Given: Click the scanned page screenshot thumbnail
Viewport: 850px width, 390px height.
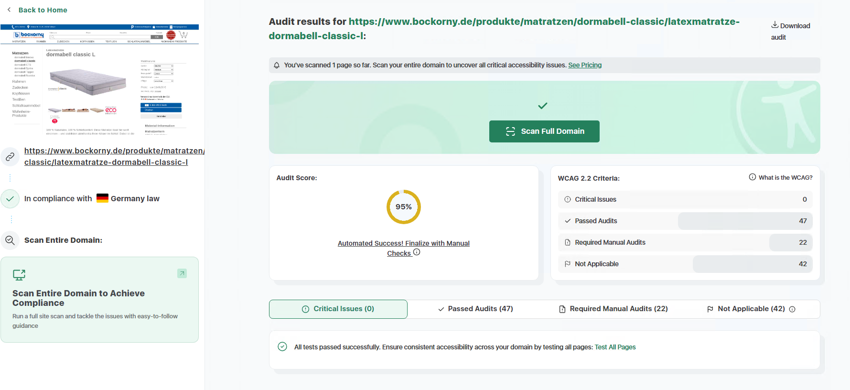Looking at the screenshot, I should click(x=99, y=80).
